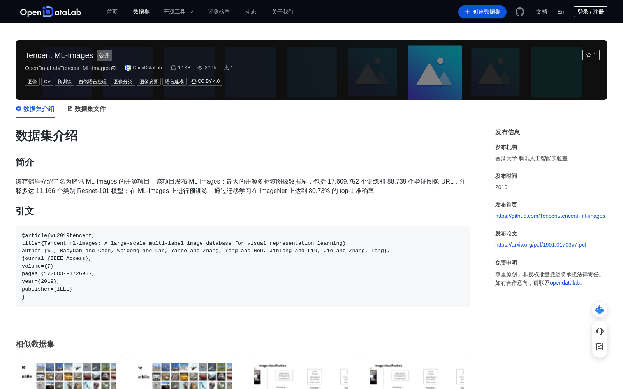Click the CC BY 4.0 license tag
This screenshot has width=623, height=389.
tap(205, 82)
